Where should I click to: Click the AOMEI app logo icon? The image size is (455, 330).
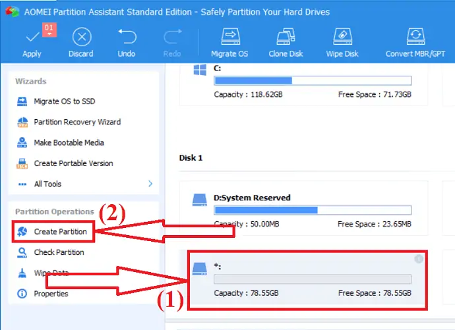(x=12, y=12)
